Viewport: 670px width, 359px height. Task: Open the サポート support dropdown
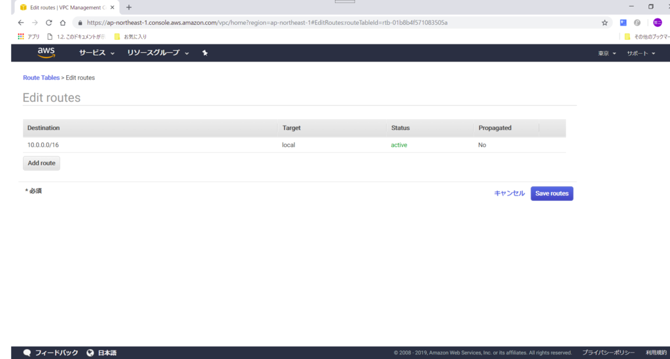pyautogui.click(x=641, y=54)
